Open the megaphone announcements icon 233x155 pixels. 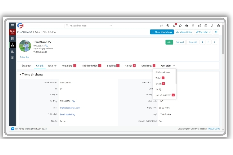pos(161,26)
